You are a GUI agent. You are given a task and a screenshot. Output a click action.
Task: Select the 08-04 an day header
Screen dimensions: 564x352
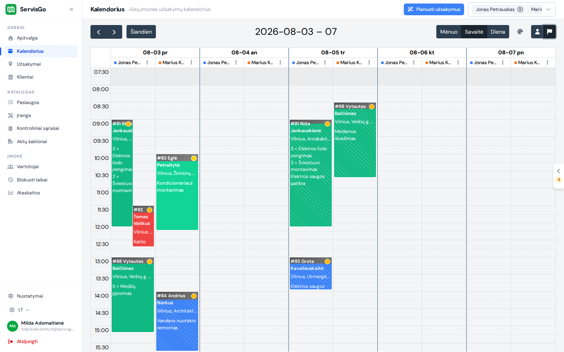(244, 52)
